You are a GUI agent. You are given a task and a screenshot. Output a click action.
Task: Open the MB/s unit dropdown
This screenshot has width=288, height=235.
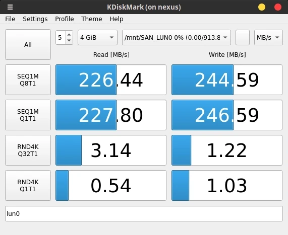(268, 38)
